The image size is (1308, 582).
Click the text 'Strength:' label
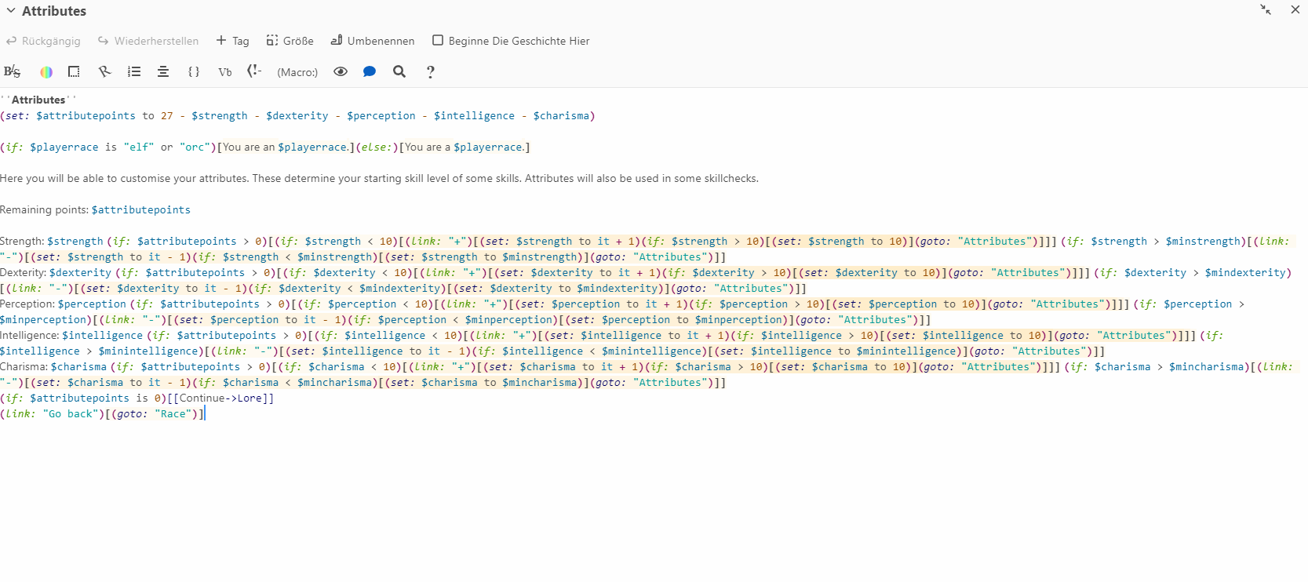(x=22, y=241)
